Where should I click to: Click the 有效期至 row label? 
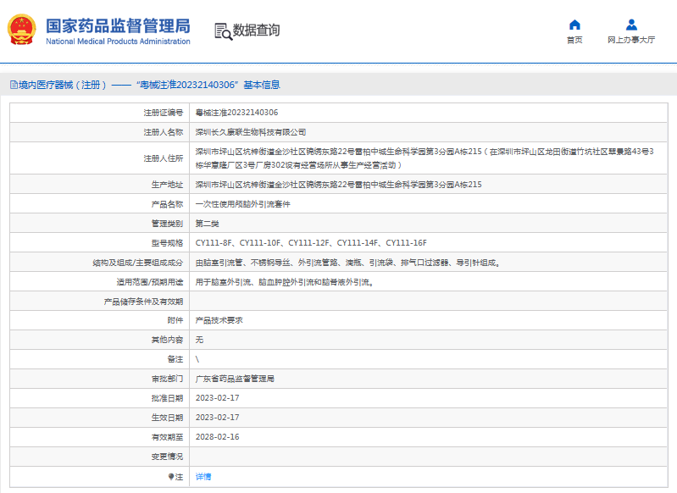pyautogui.click(x=167, y=437)
